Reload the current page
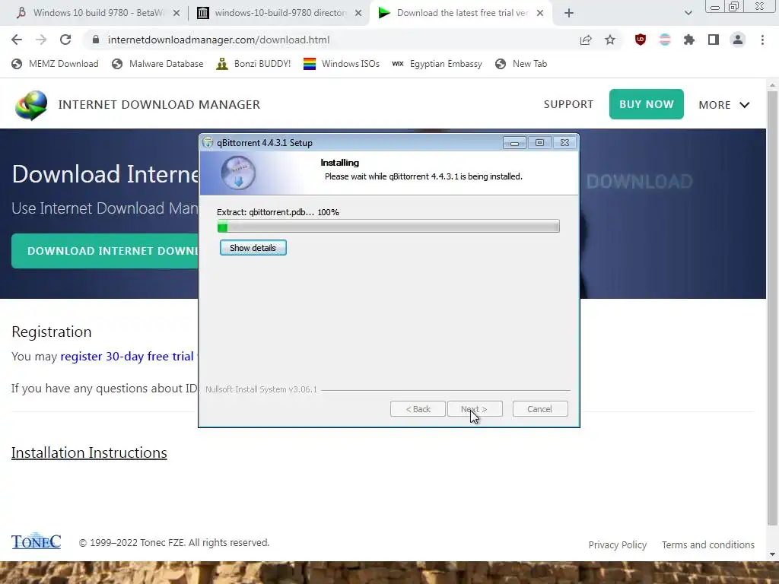Viewport: 779px width, 584px height. click(x=65, y=40)
